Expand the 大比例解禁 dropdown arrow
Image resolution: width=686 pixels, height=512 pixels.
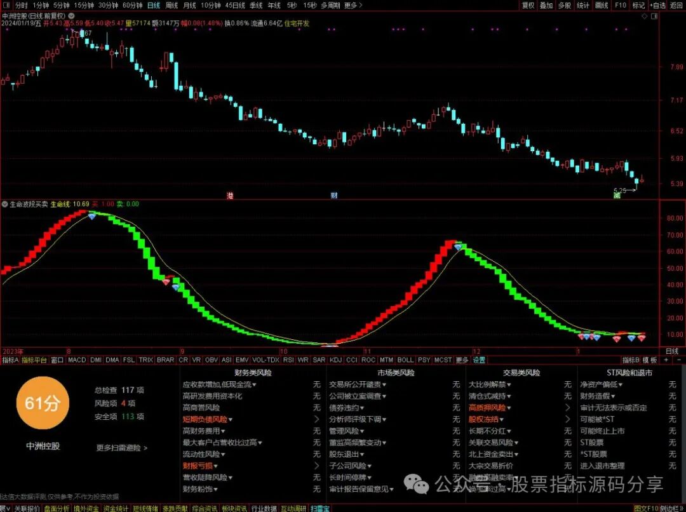click(x=509, y=385)
